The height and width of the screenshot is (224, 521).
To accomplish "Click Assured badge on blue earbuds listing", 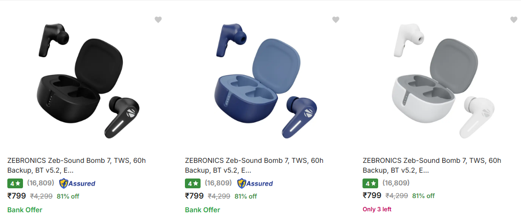I will click(255, 183).
